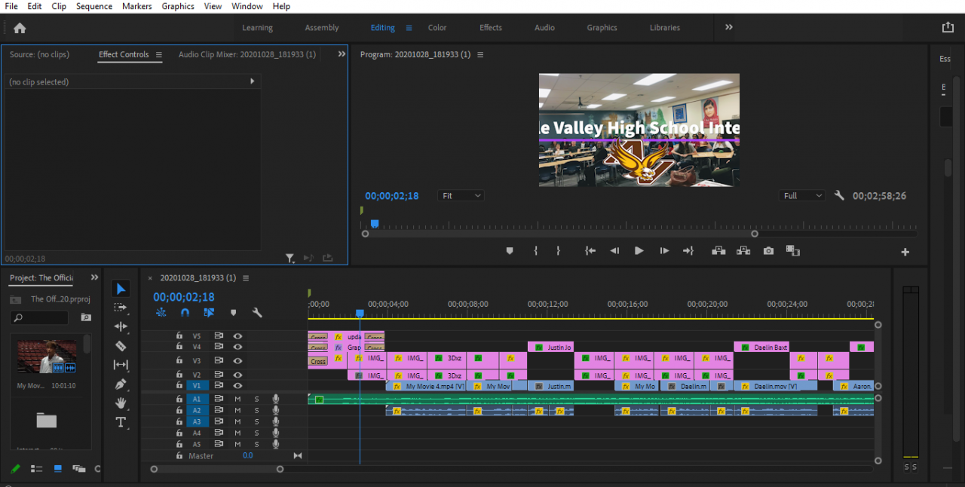
Task: Click the Export Frame camera icon
Action: point(768,251)
